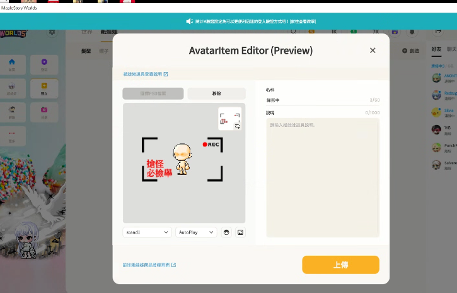
Task: Open the AutoPlay dropdown
Action: tap(196, 232)
